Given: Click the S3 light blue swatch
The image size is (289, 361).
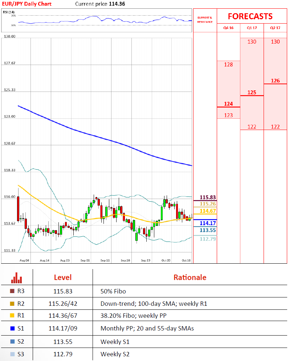Looking at the screenshot, I should point(12,354).
